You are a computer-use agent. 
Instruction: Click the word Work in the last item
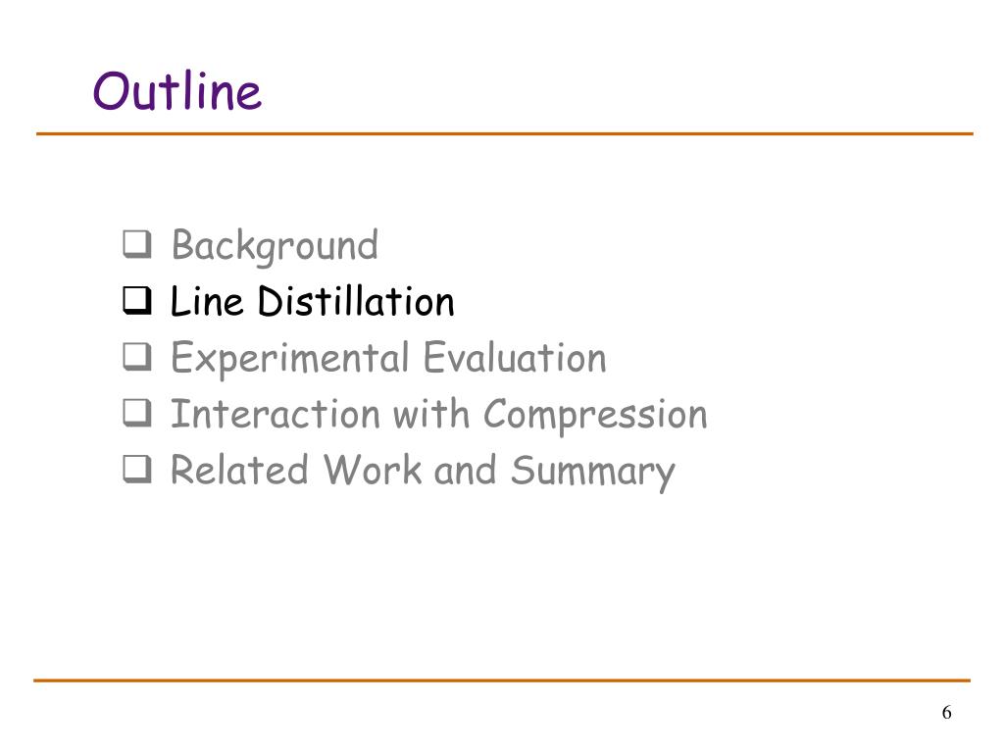373,470
